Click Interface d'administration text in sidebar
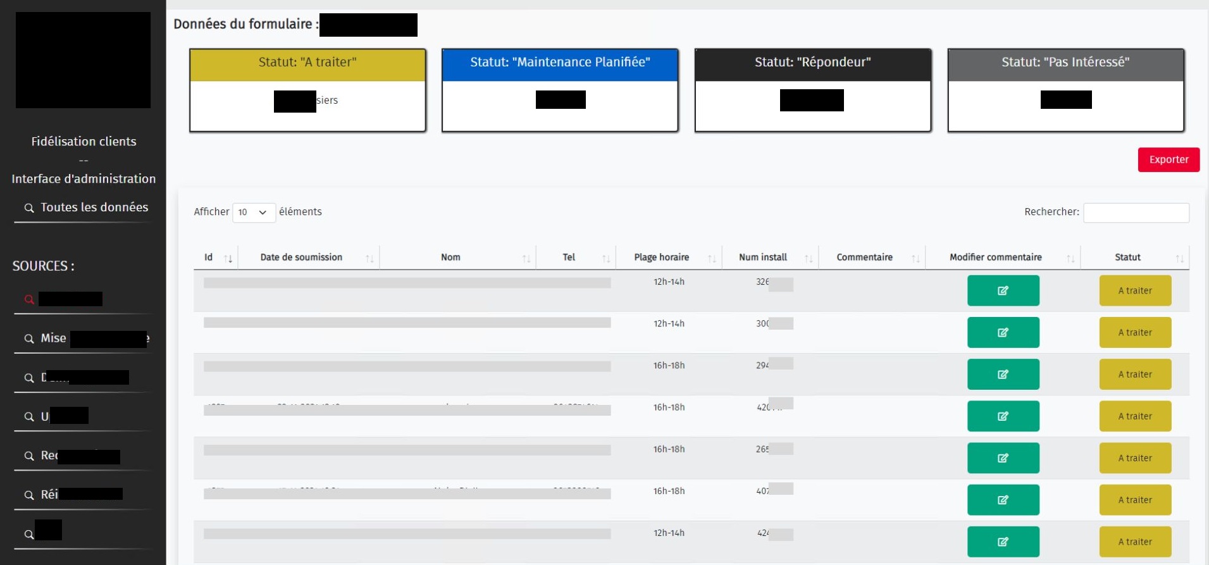The height and width of the screenshot is (565, 1209). click(x=84, y=179)
